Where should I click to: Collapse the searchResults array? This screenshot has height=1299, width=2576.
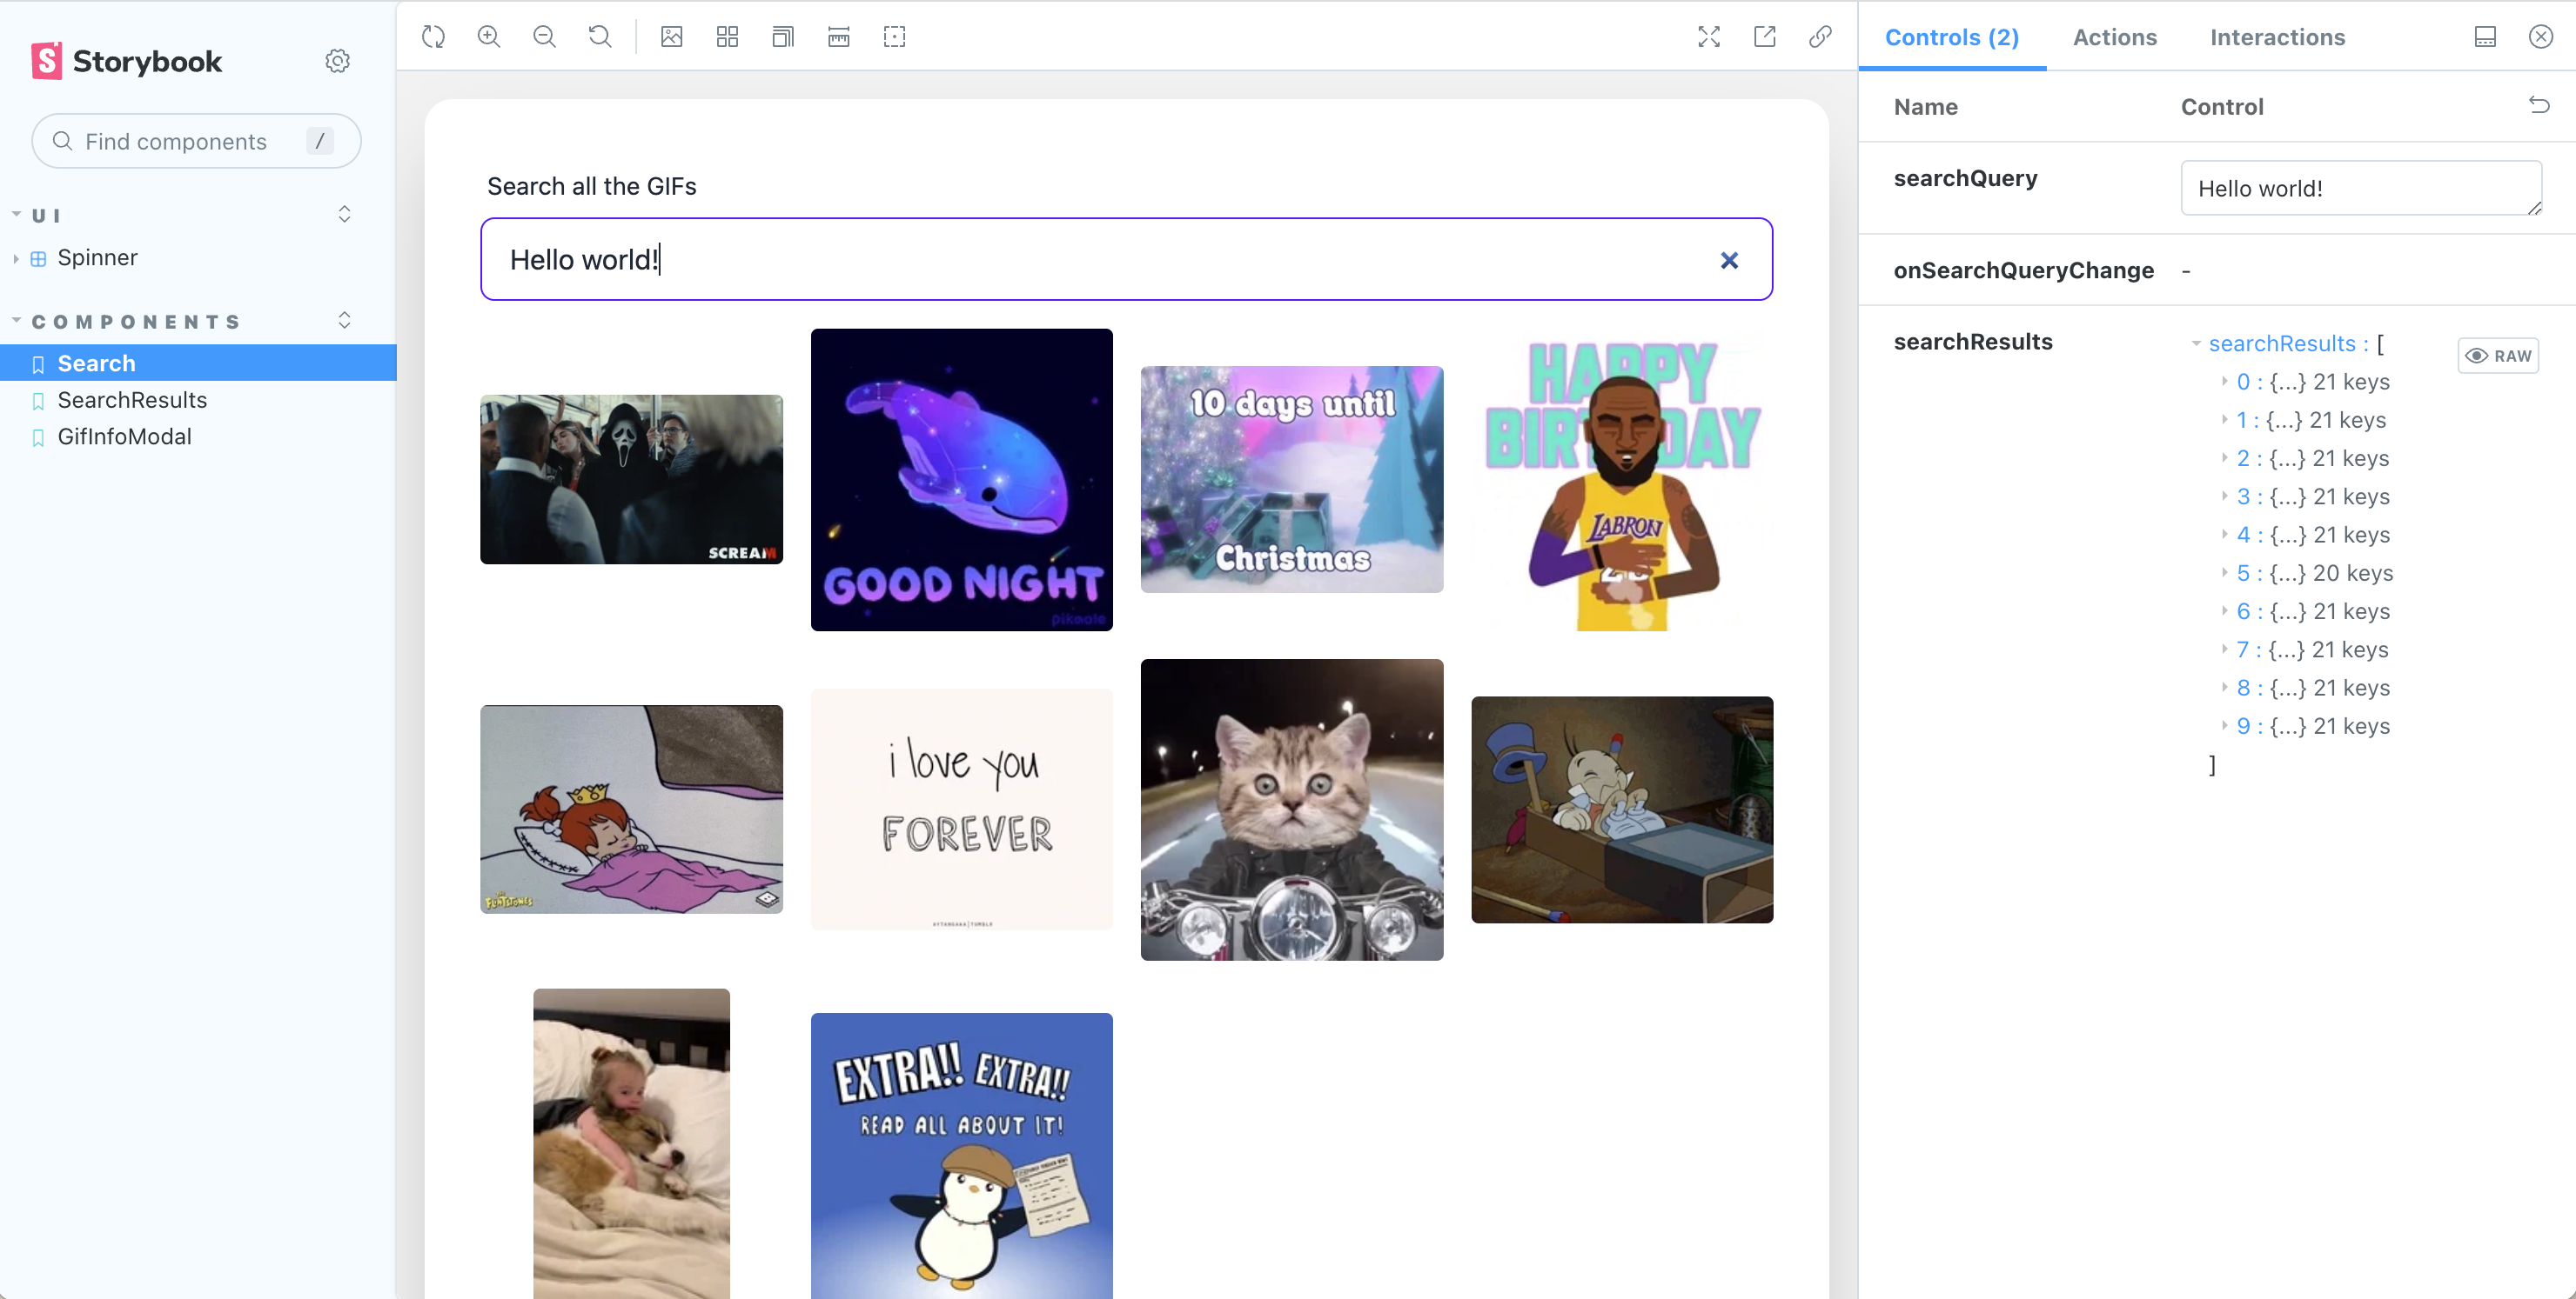tap(2196, 343)
